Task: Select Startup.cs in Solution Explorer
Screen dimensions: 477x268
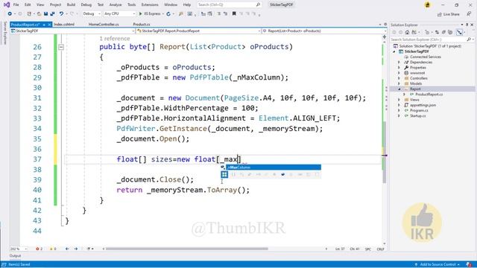Action: [417, 116]
